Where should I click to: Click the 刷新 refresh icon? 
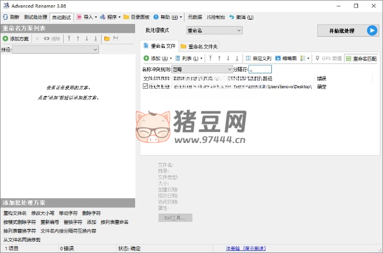pos(5,17)
